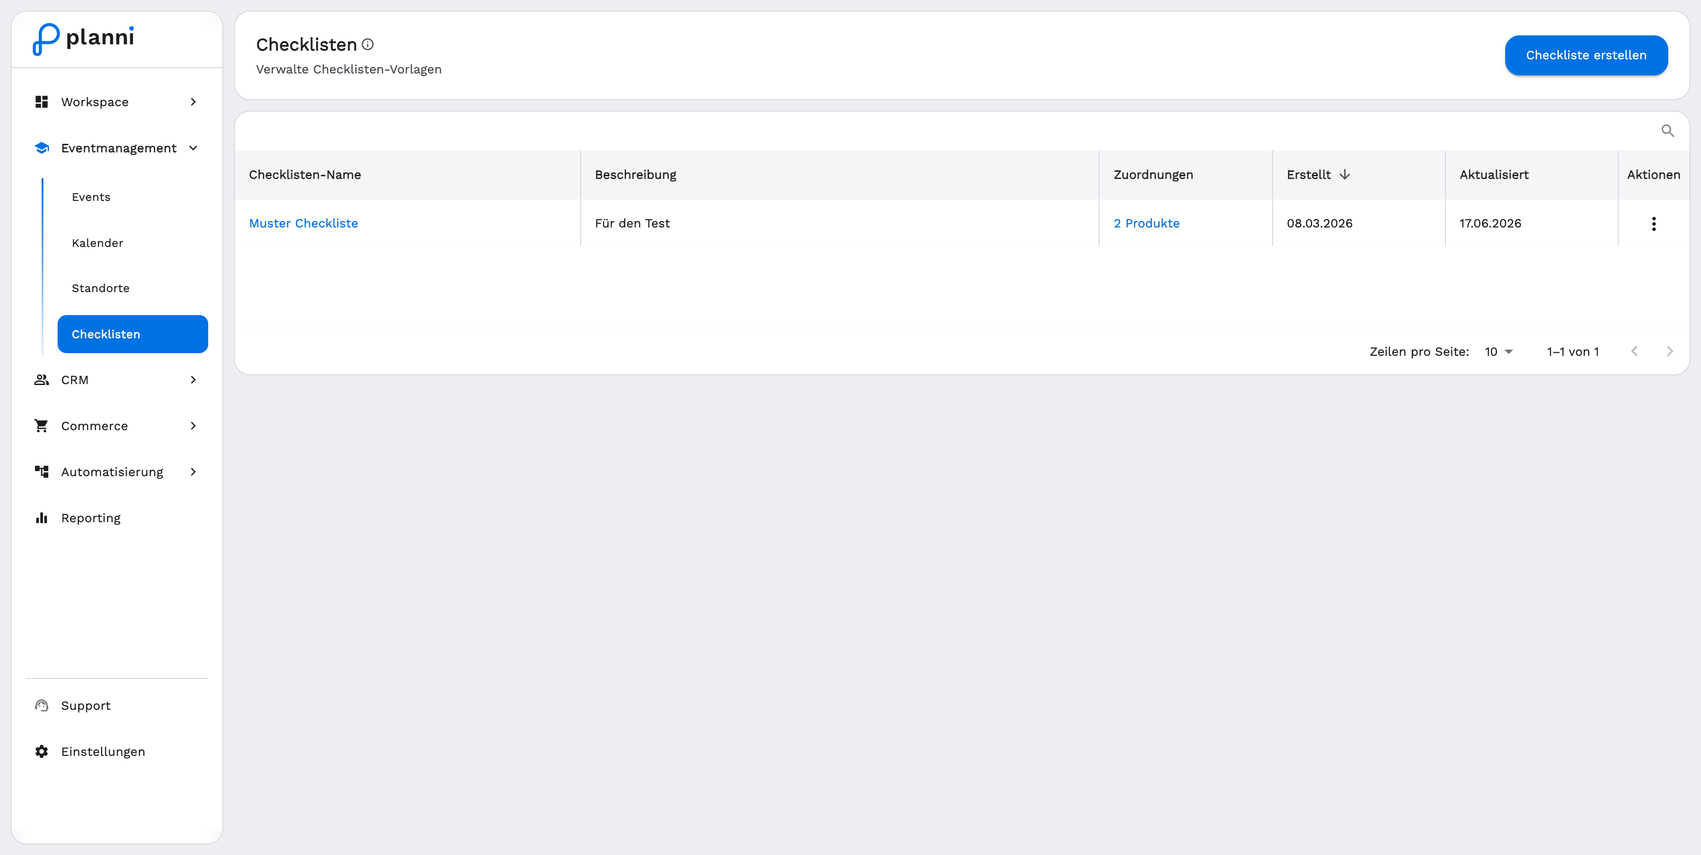Image resolution: width=1701 pixels, height=855 pixels.
Task: Click the Automatisierung workflow icon
Action: pos(42,472)
